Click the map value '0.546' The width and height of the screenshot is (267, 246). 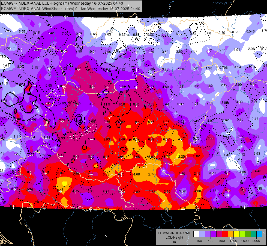point(250,31)
